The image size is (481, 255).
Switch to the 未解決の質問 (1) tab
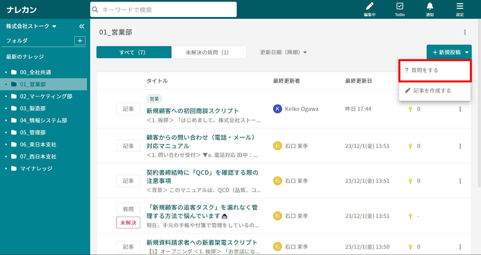pos(208,52)
